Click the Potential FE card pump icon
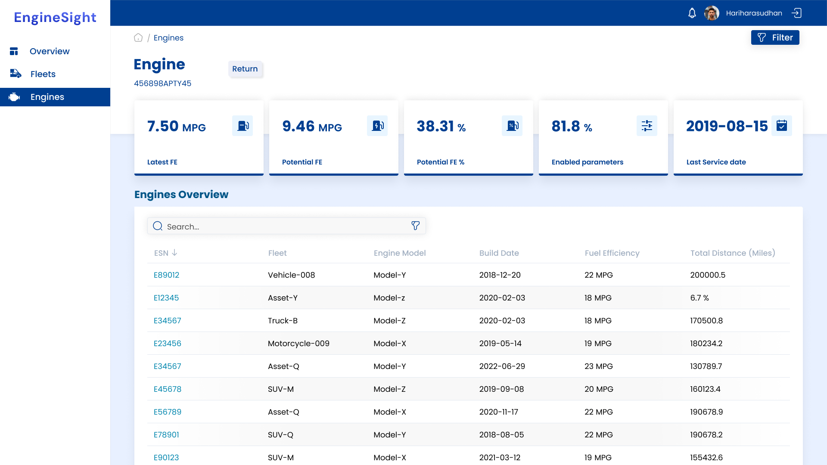The image size is (827, 465). [377, 126]
